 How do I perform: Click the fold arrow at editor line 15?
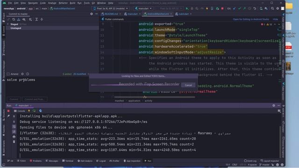[x=113, y=58]
